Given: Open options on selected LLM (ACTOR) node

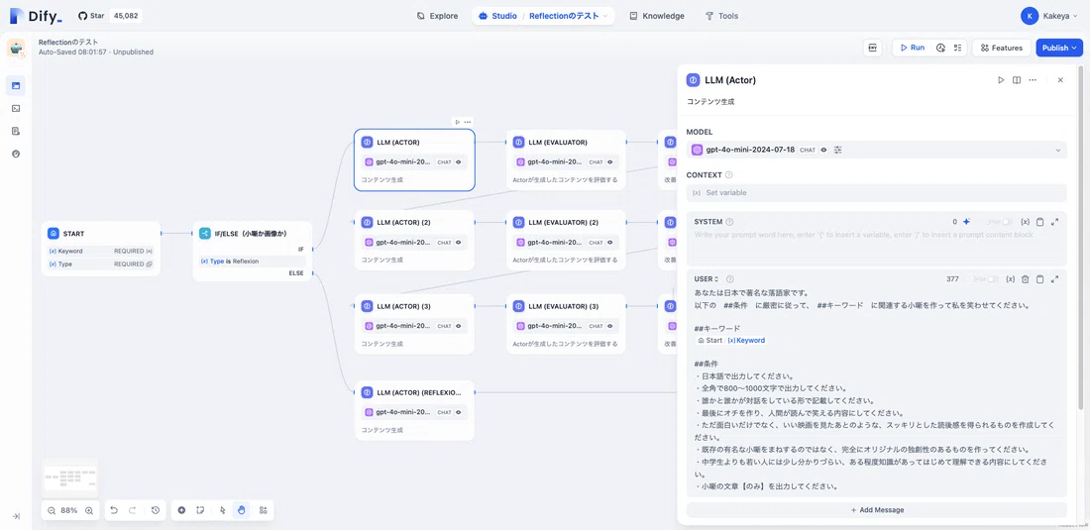Looking at the screenshot, I should [x=467, y=122].
